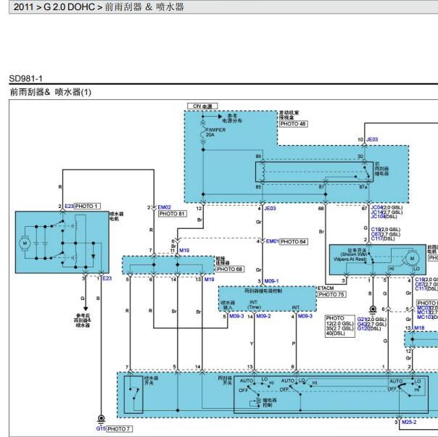This screenshot has width=438, height=437.
Task: Click the E23 connector link beside PHOTO 1
Action: (69, 206)
